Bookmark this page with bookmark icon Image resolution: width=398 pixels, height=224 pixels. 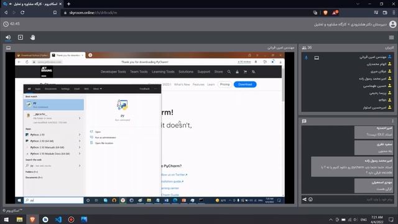point(55,12)
